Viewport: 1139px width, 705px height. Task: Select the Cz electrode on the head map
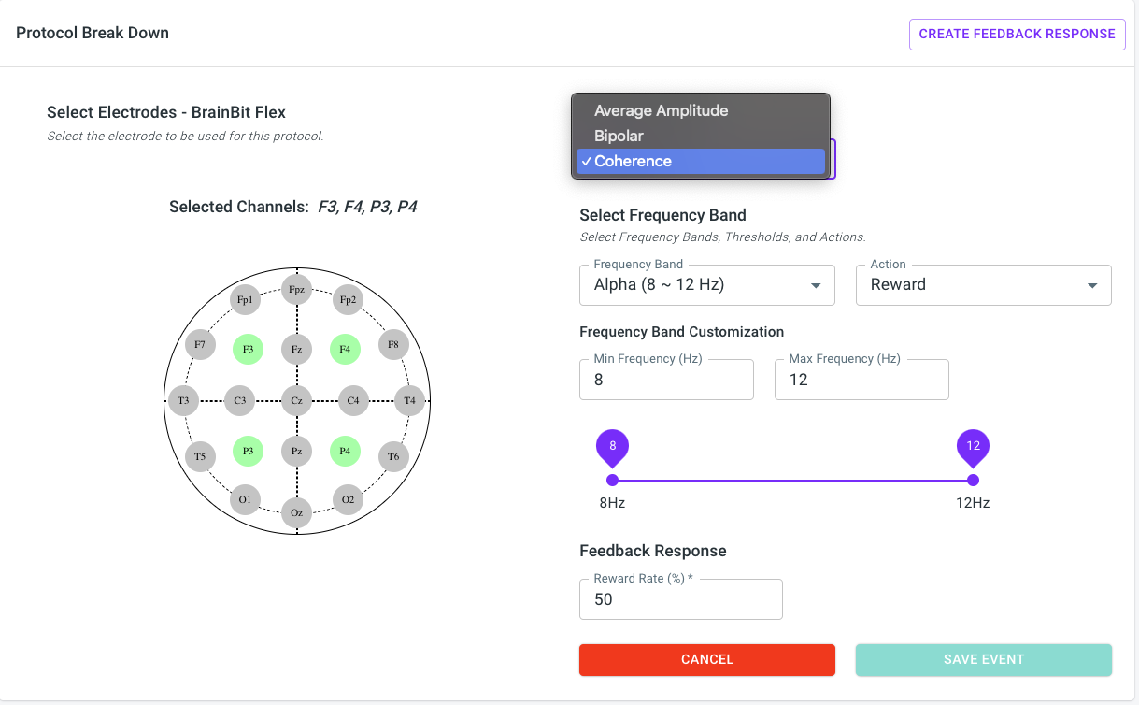click(x=295, y=400)
